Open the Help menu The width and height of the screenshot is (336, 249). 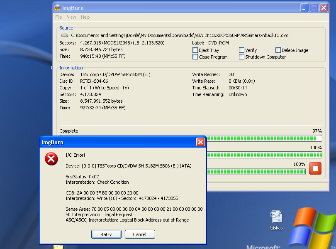pos(85,17)
